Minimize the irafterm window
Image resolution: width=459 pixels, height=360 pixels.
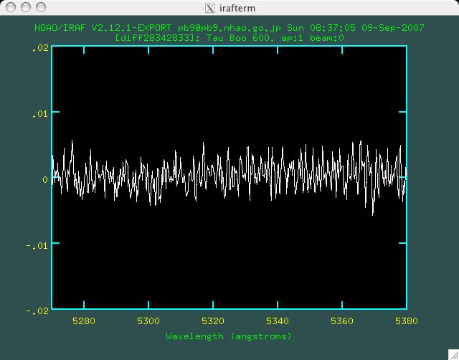(24, 7)
